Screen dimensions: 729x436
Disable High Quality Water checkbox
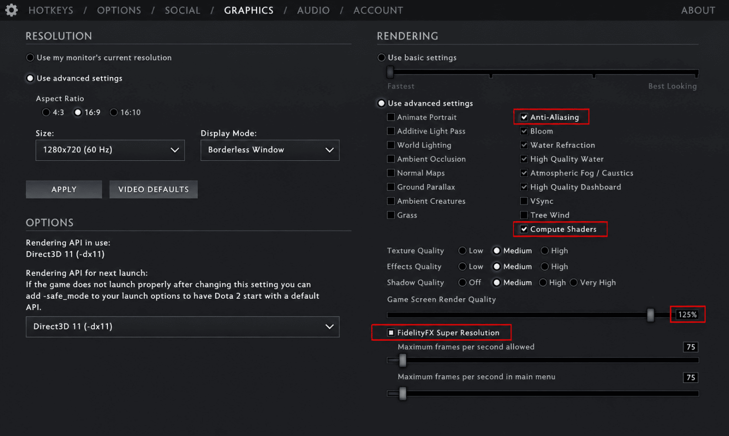click(524, 159)
